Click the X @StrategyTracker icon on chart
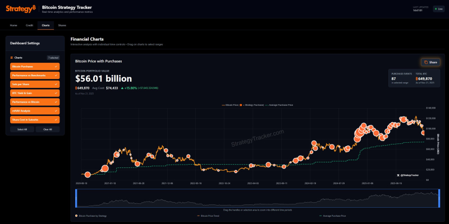 pyautogui.click(x=397, y=175)
